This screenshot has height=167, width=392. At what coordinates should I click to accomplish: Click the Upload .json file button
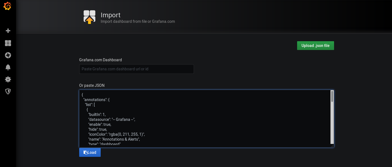click(x=315, y=46)
